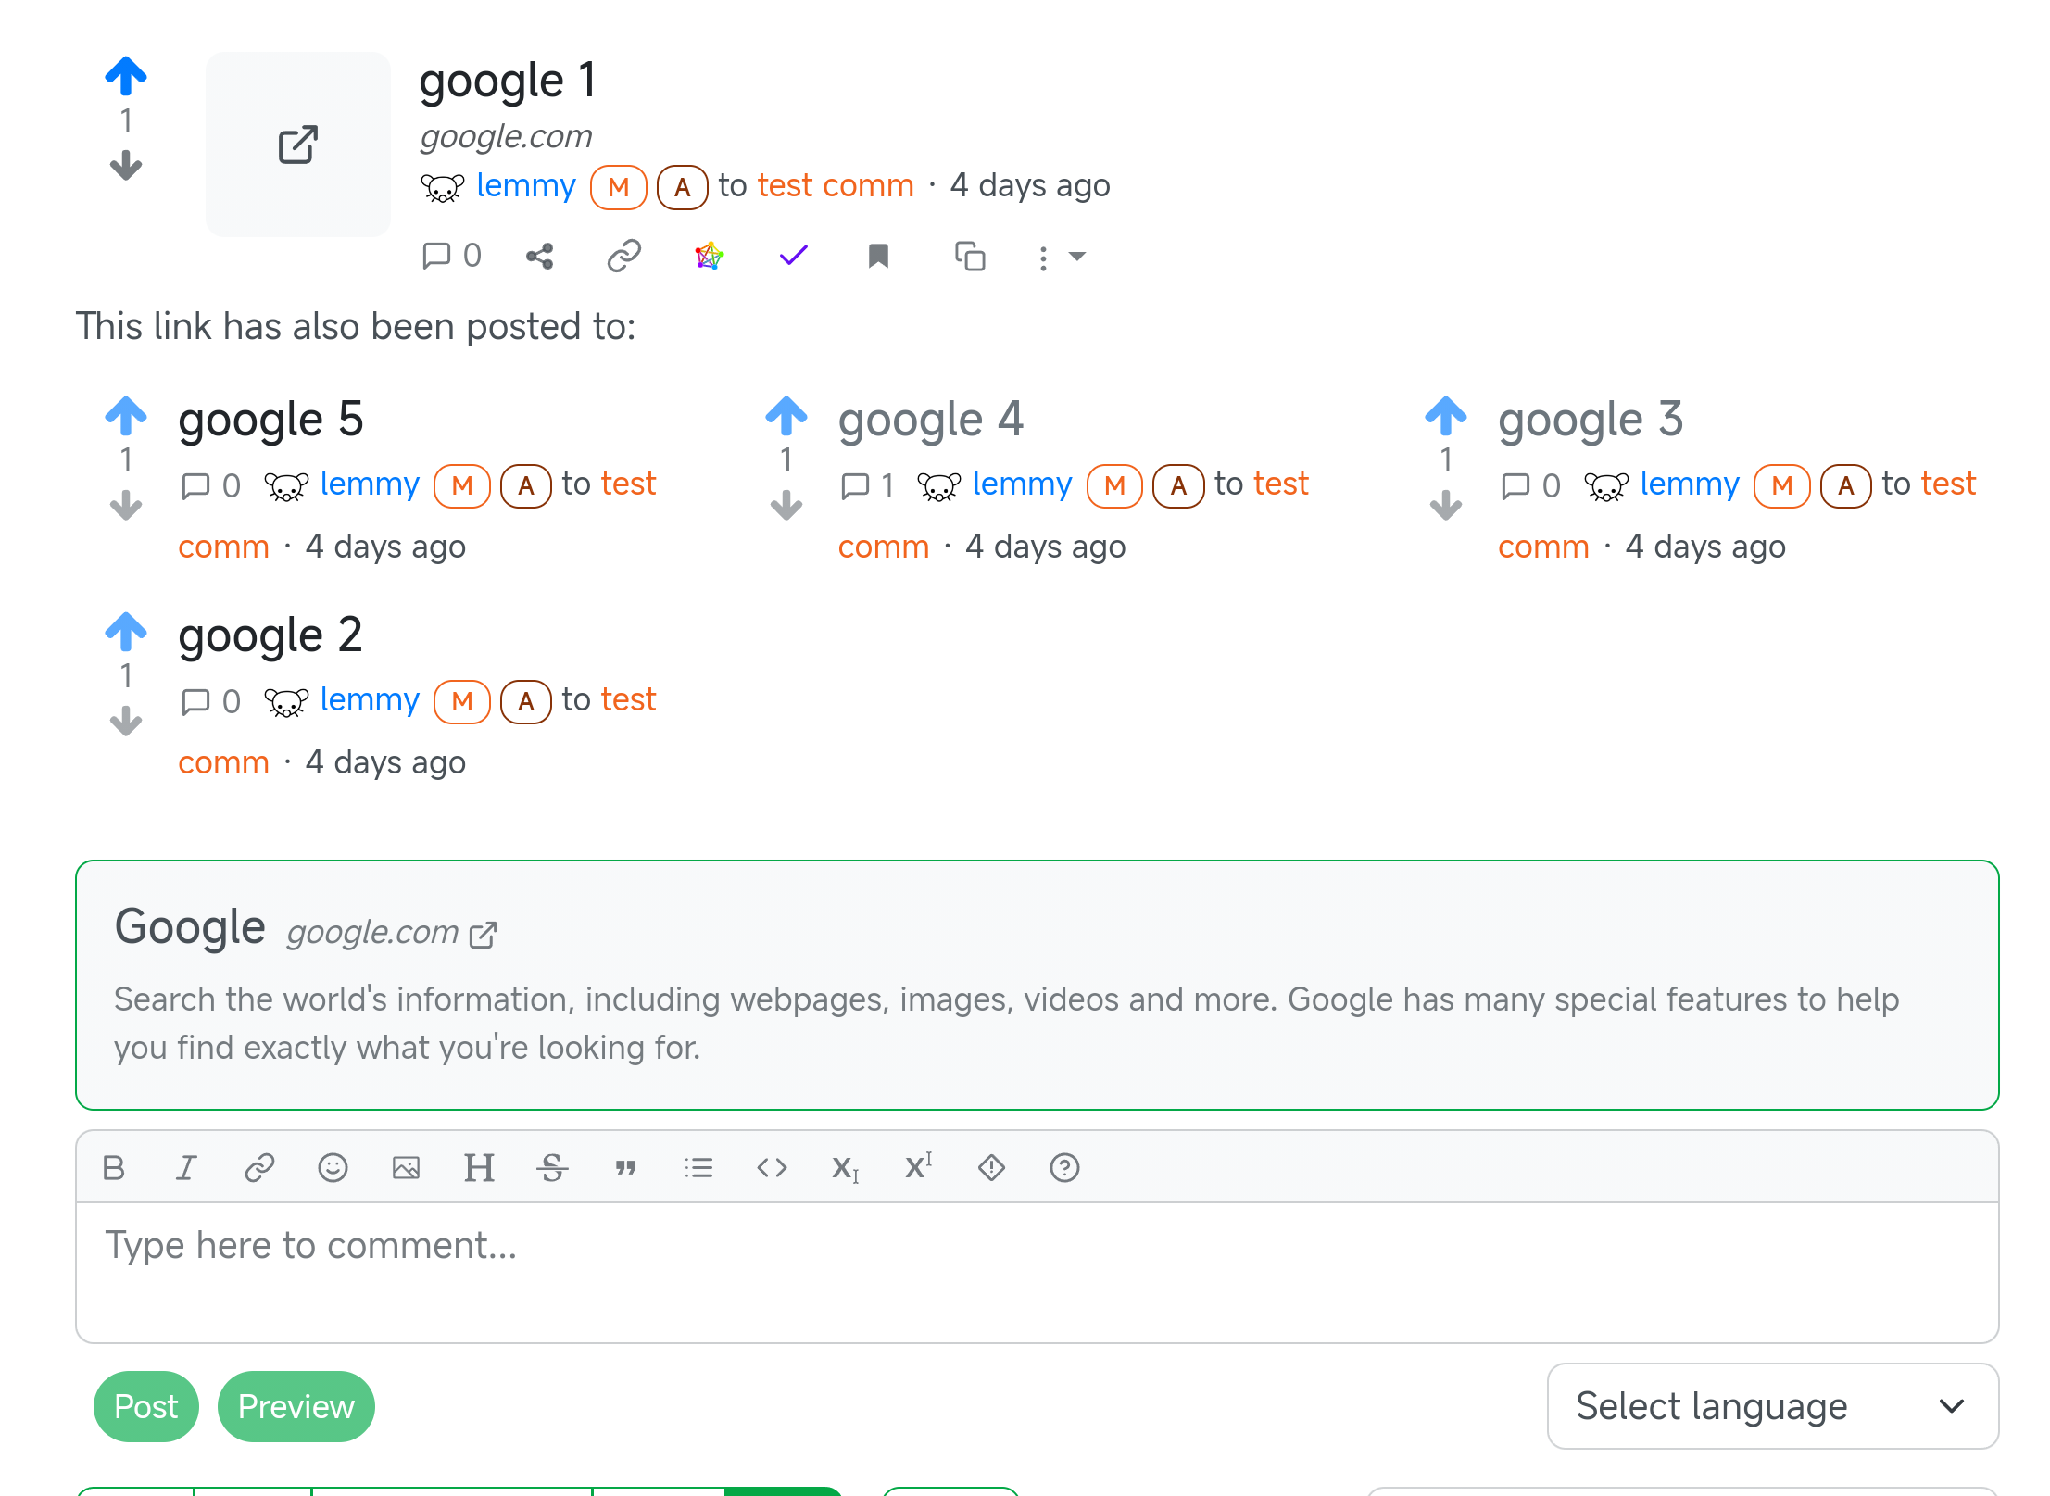Click the fediverse link icon on google 1
Image resolution: width=2050 pixels, height=1496 pixels.
click(709, 256)
